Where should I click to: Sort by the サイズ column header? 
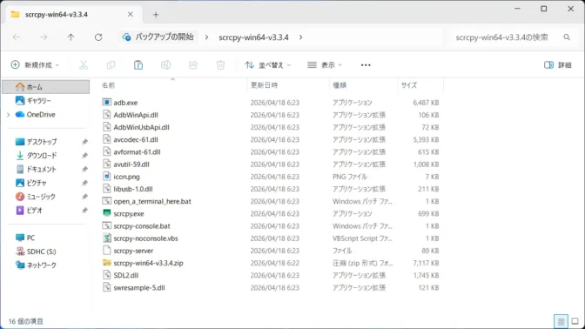point(409,85)
